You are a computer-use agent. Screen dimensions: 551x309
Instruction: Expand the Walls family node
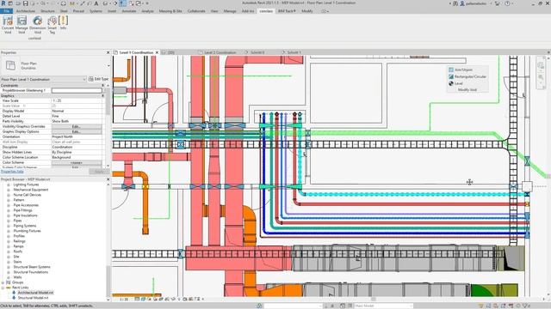coord(9,277)
